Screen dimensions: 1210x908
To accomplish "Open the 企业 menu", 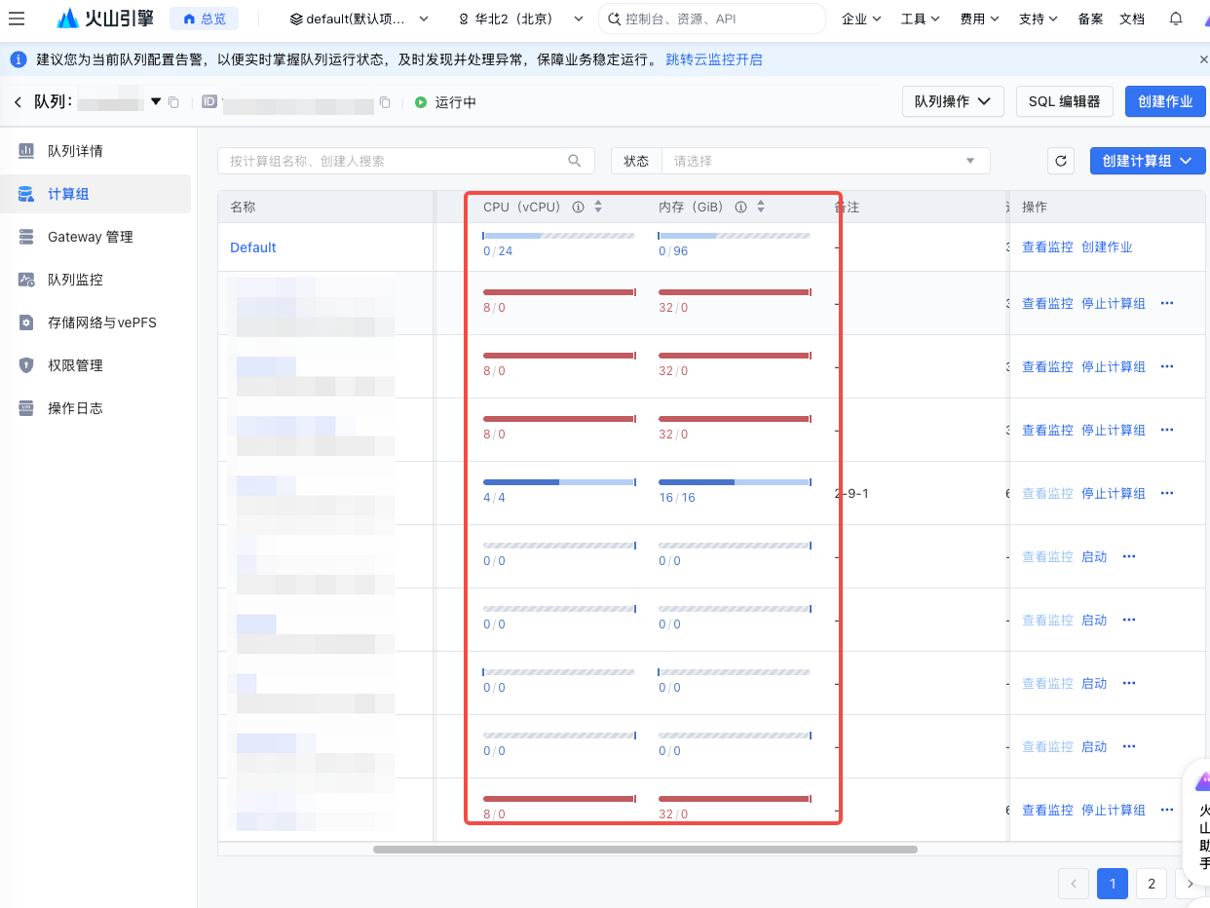I will click(861, 19).
